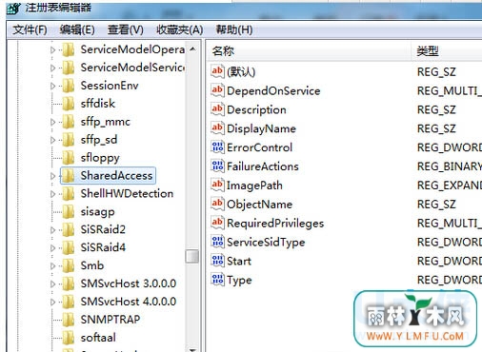Select the ServiceSidType value name
The height and width of the screenshot is (352, 482).
266,243
